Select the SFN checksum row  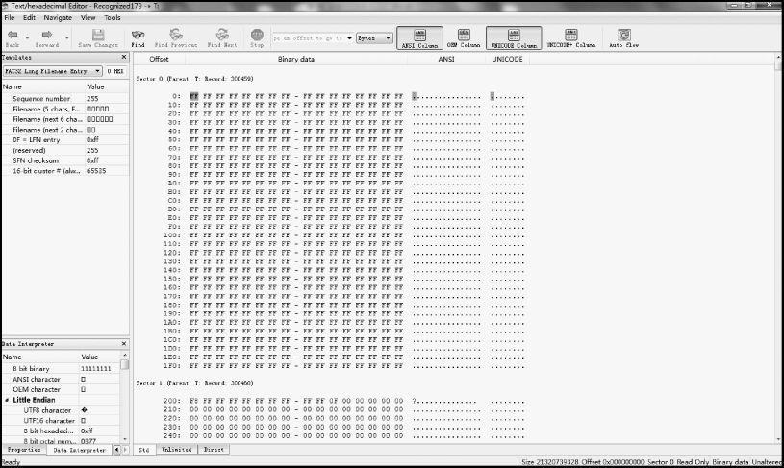[65, 160]
